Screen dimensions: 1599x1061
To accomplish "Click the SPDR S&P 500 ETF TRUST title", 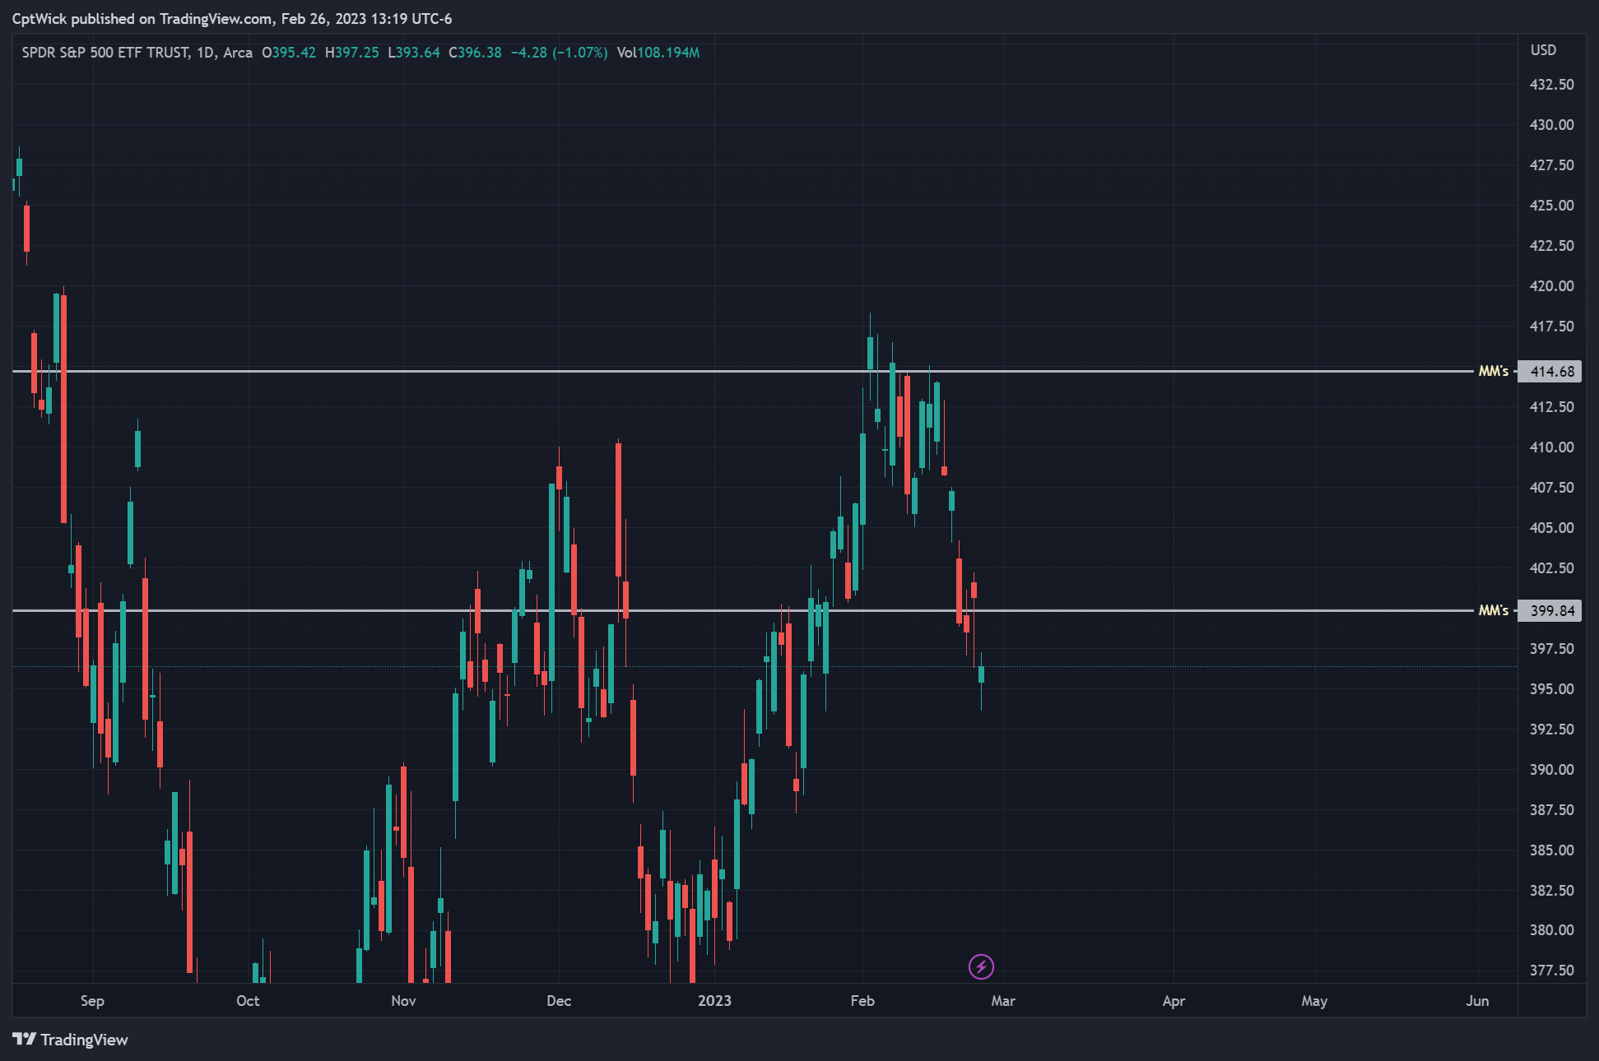I will pos(105,53).
